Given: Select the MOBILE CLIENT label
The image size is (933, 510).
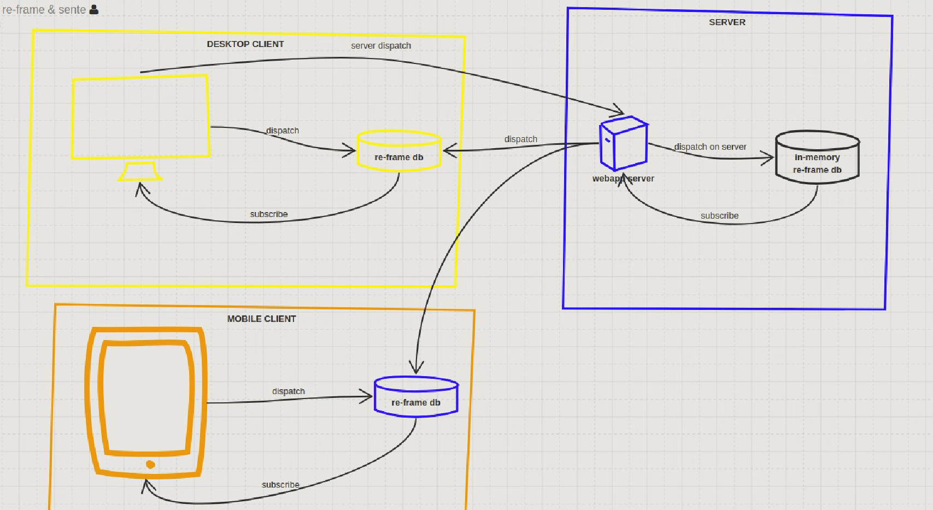Looking at the screenshot, I should pos(262,319).
